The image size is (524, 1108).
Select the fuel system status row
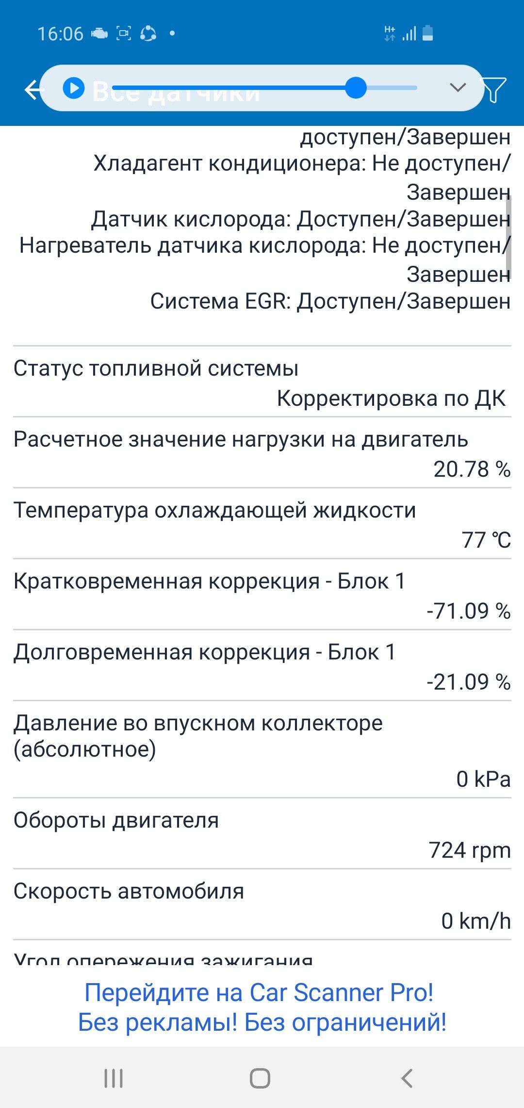[262, 382]
